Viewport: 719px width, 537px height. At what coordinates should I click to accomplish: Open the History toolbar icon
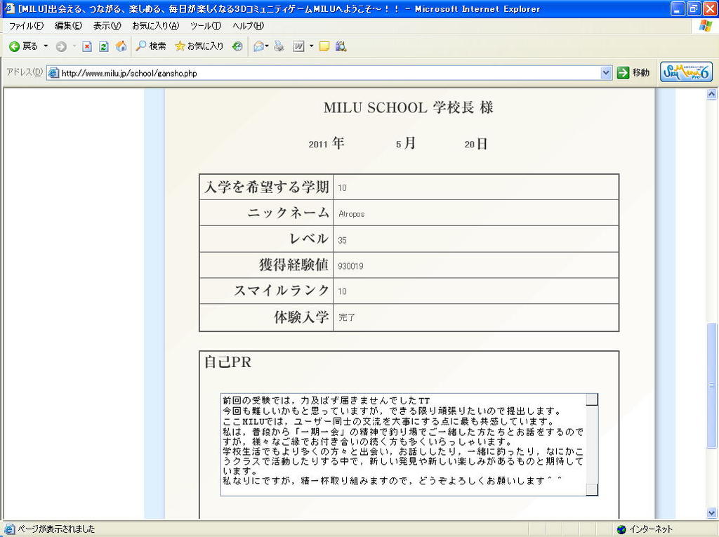tap(237, 46)
